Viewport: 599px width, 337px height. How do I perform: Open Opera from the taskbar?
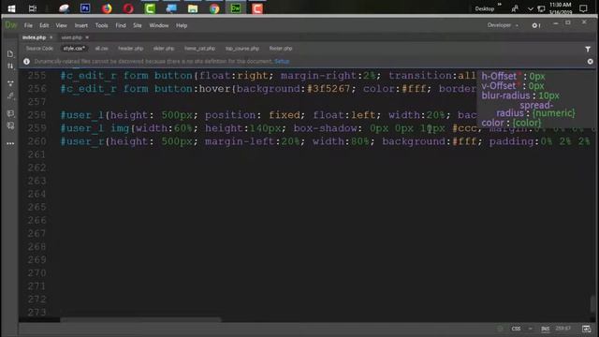pyautogui.click(x=128, y=8)
